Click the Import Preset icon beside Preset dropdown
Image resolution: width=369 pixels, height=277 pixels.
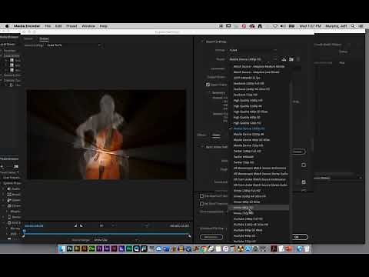pyautogui.click(x=291, y=59)
